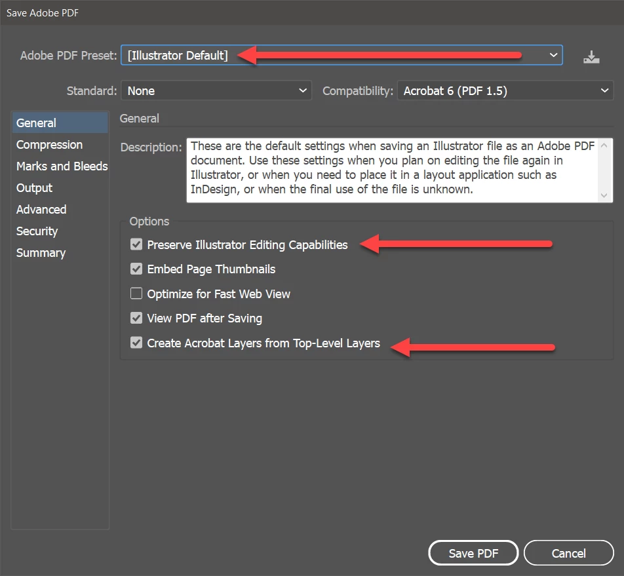This screenshot has height=576, width=624.
Task: Click the description scrollbar up arrow
Action: tap(604, 145)
